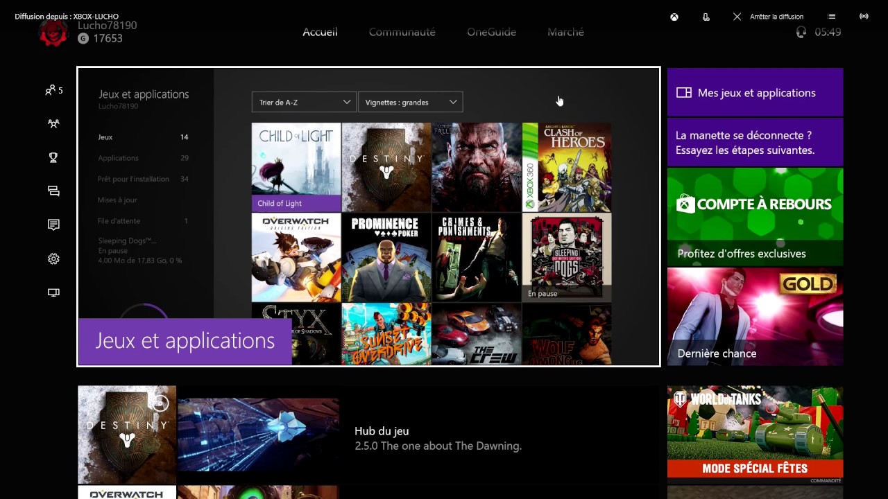888x499 pixels.
Task: Click the gamerscore G icon
Action: [83, 39]
